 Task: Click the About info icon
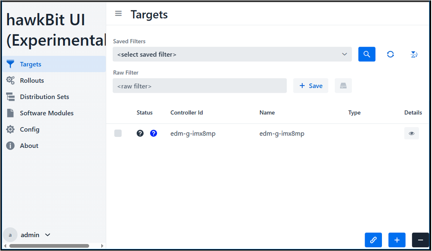(x=10, y=146)
